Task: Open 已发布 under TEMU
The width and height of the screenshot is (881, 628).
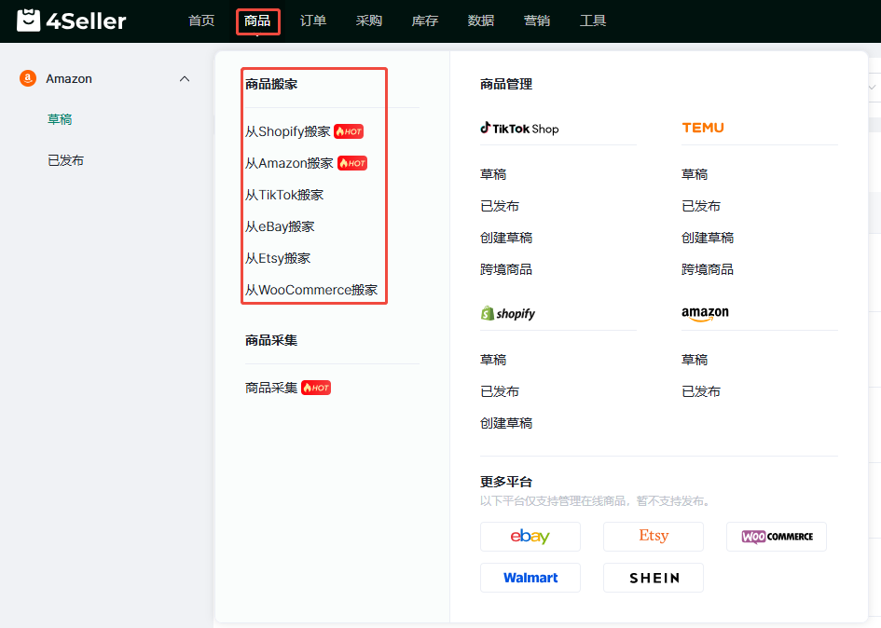Action: (701, 206)
